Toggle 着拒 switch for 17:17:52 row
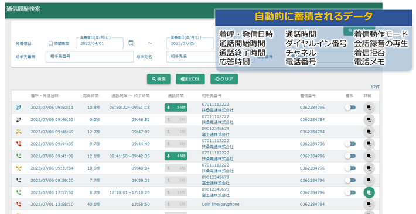Image resolution: width=416 pixels, height=214 pixels. pyautogui.click(x=350, y=192)
